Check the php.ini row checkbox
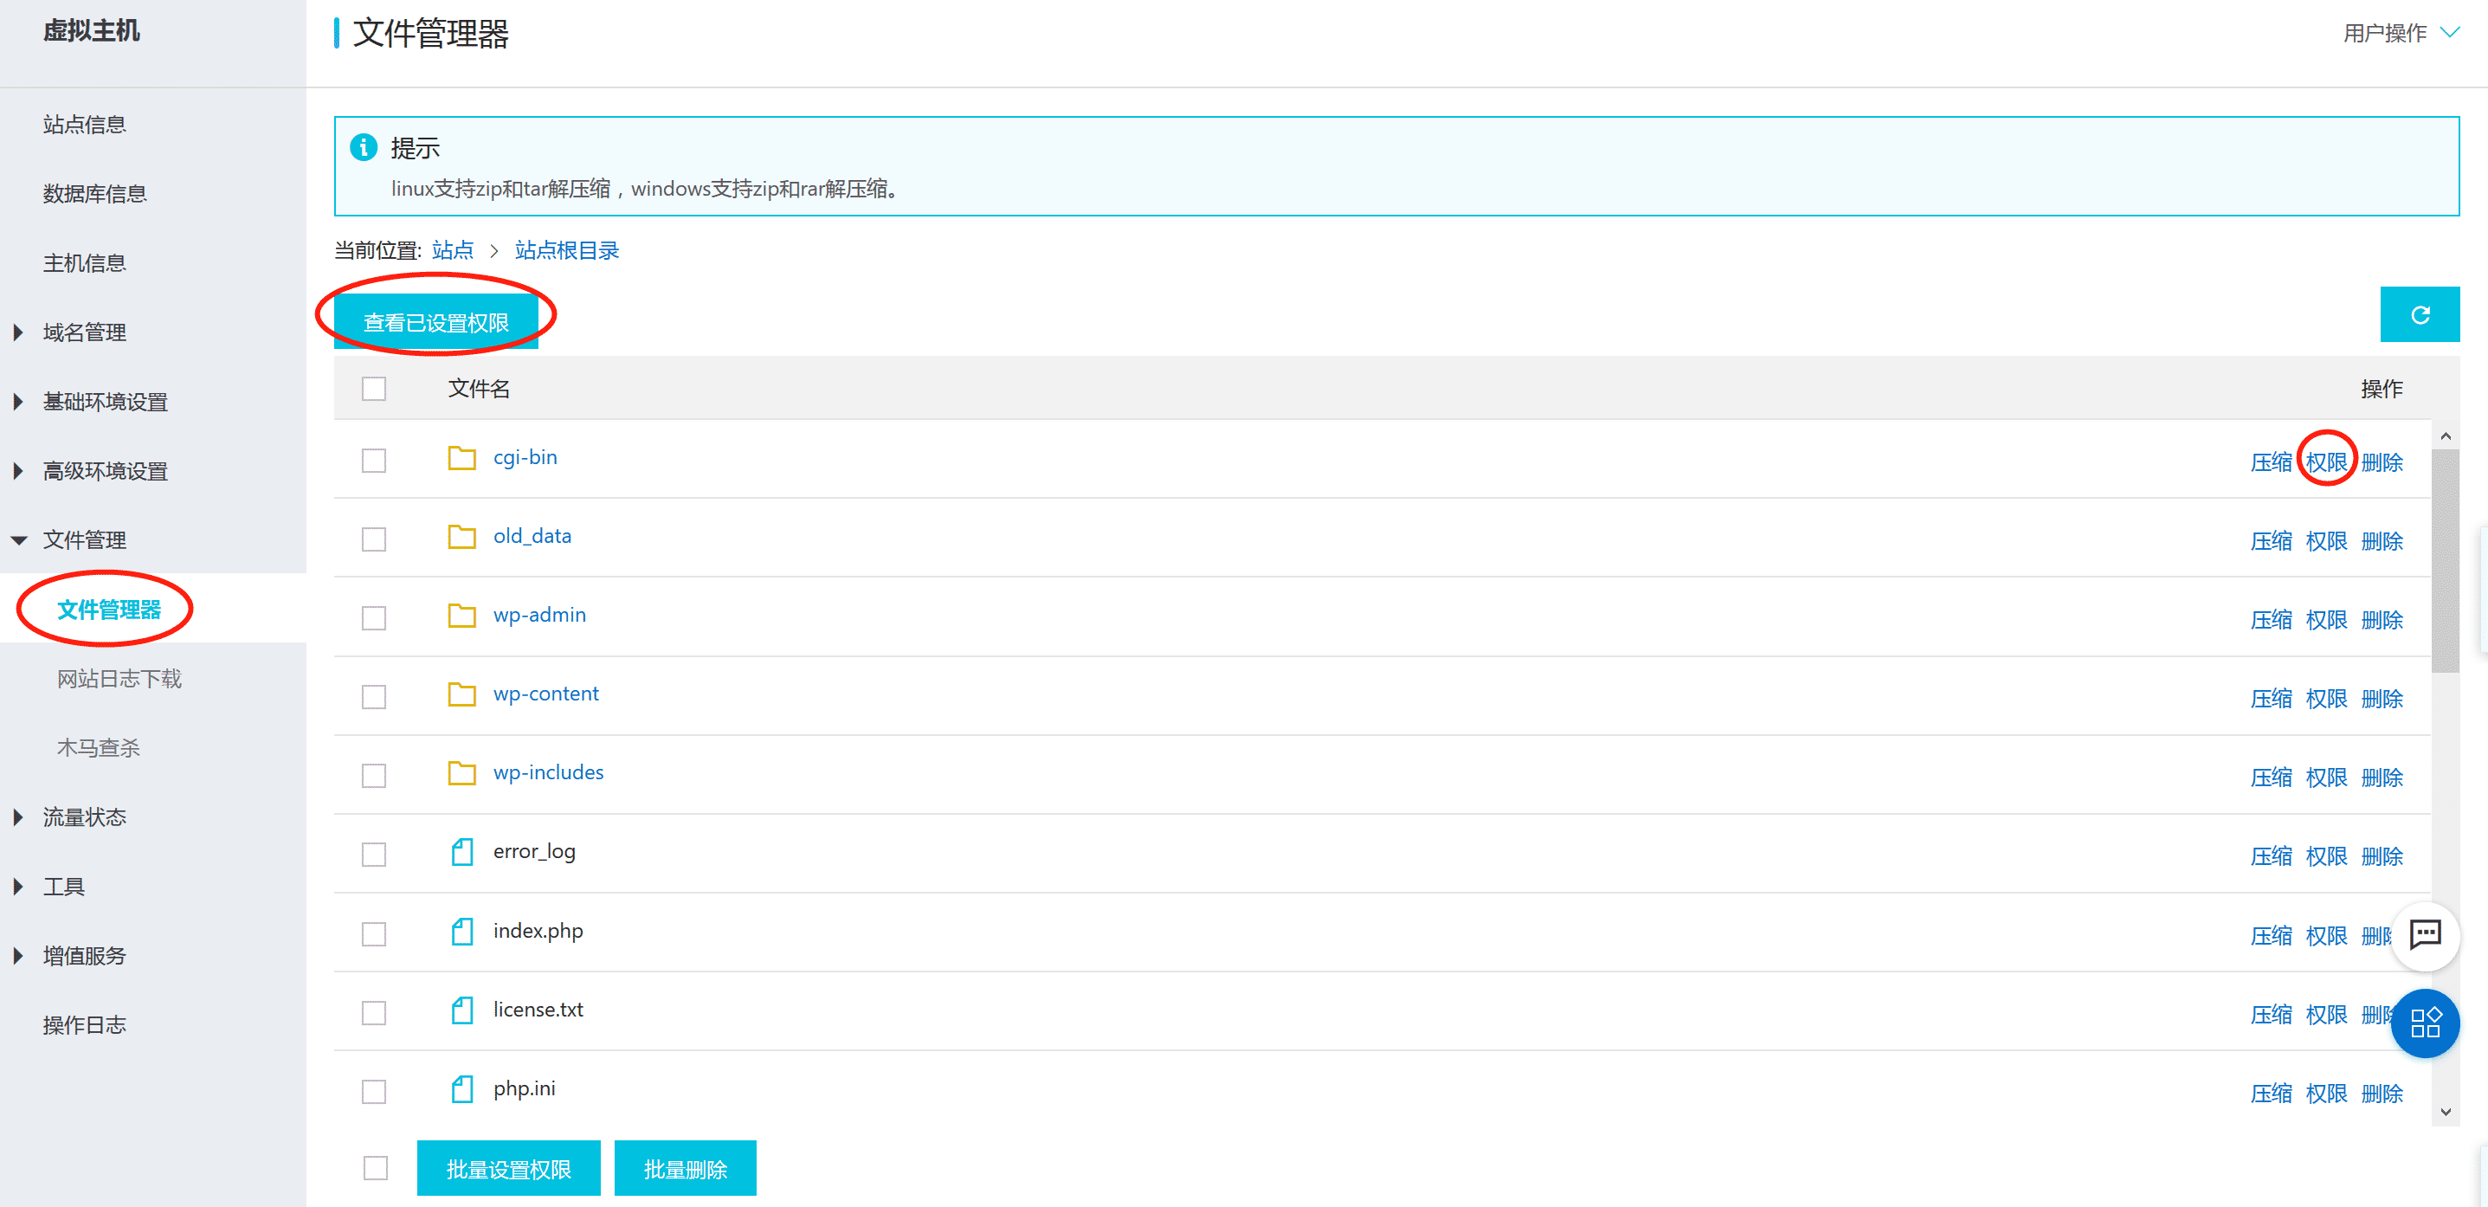The height and width of the screenshot is (1207, 2488). click(x=374, y=1092)
